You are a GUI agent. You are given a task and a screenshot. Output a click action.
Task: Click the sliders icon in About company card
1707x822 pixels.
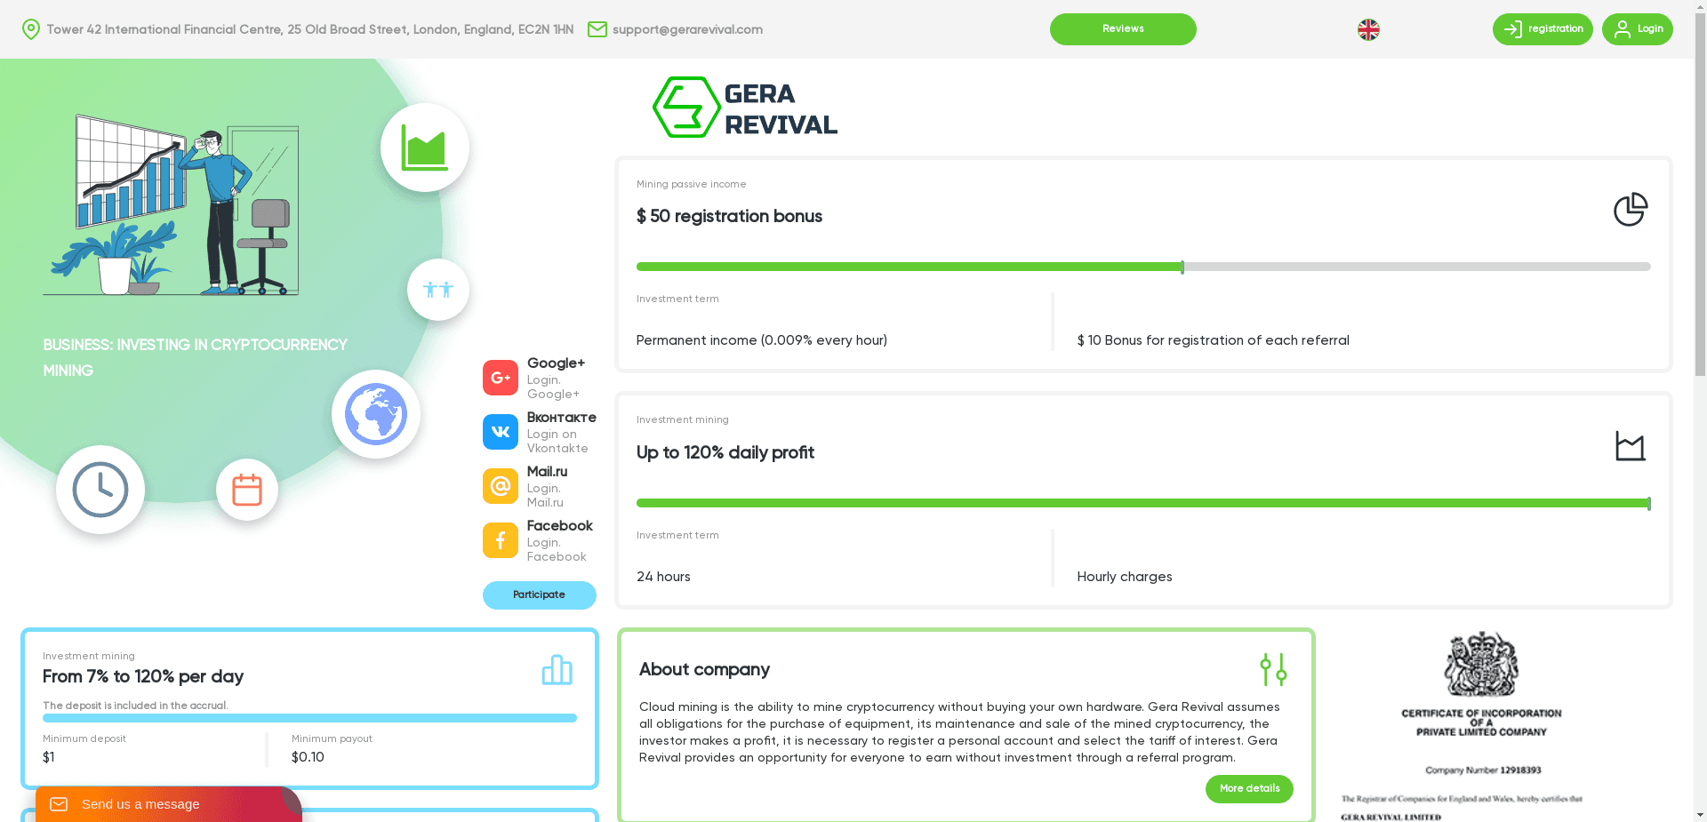click(x=1274, y=670)
